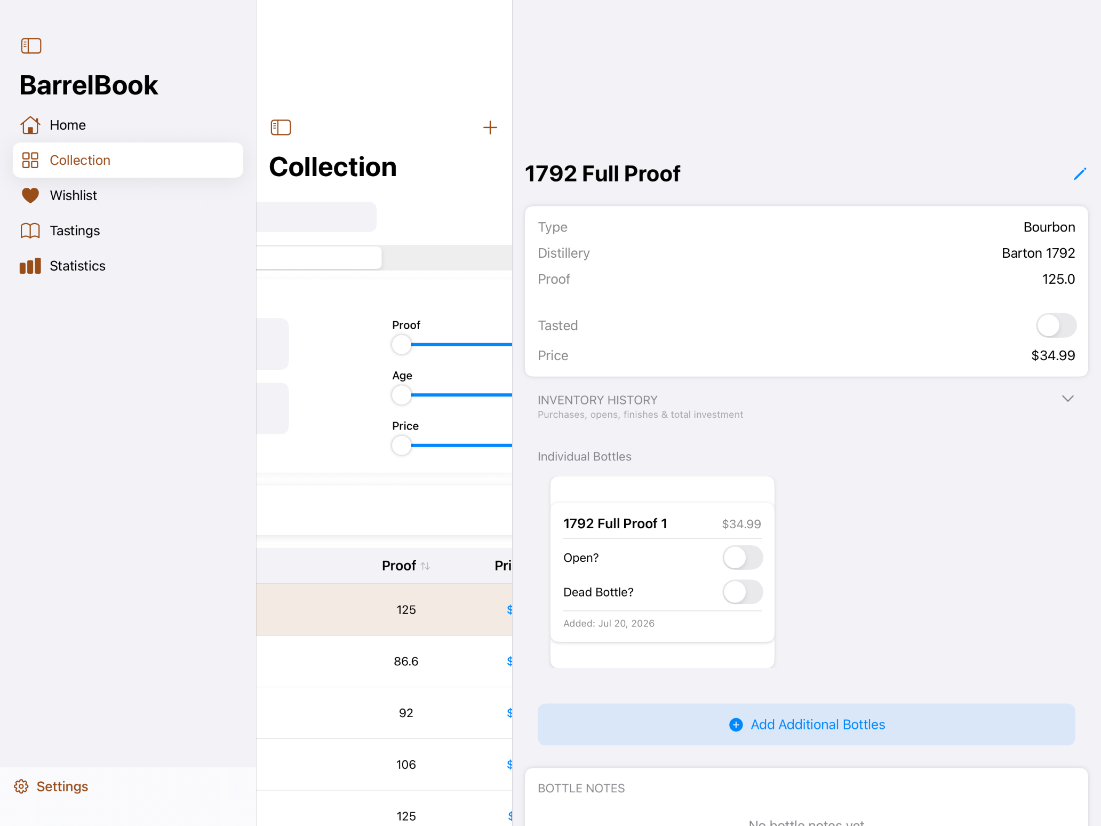Toggle the Tasted switch
Image resolution: width=1101 pixels, height=826 pixels.
click(x=1056, y=325)
